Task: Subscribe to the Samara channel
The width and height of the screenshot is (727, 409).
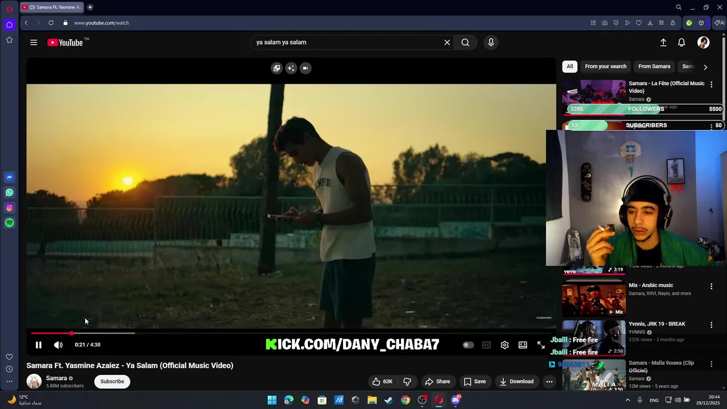Action: pos(112,382)
